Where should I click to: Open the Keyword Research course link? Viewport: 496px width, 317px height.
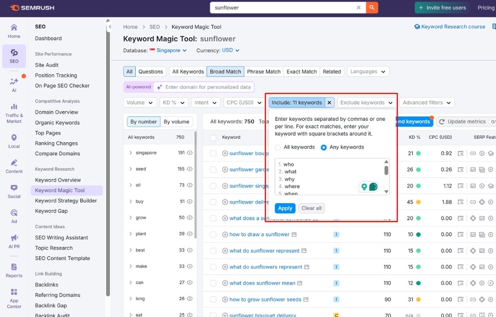point(450,27)
